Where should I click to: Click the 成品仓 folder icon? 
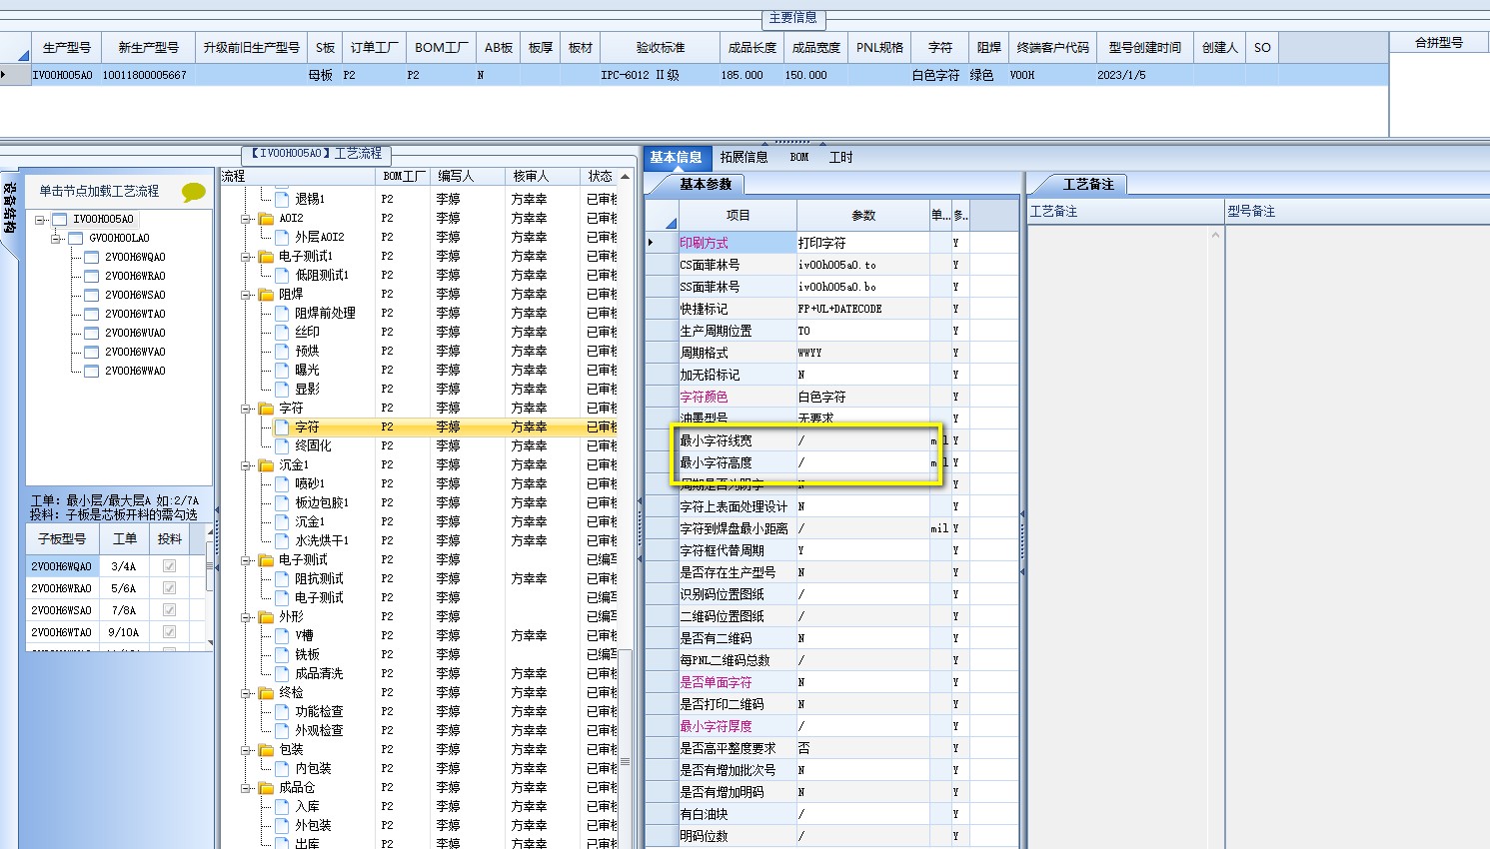266,787
